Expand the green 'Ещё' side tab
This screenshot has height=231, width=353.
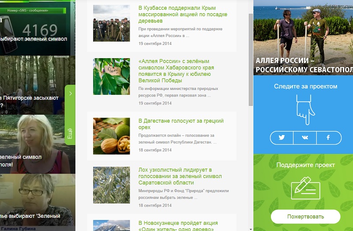(x=70, y=115)
